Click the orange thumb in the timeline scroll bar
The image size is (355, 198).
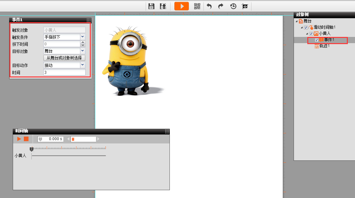pyautogui.click(x=73, y=139)
